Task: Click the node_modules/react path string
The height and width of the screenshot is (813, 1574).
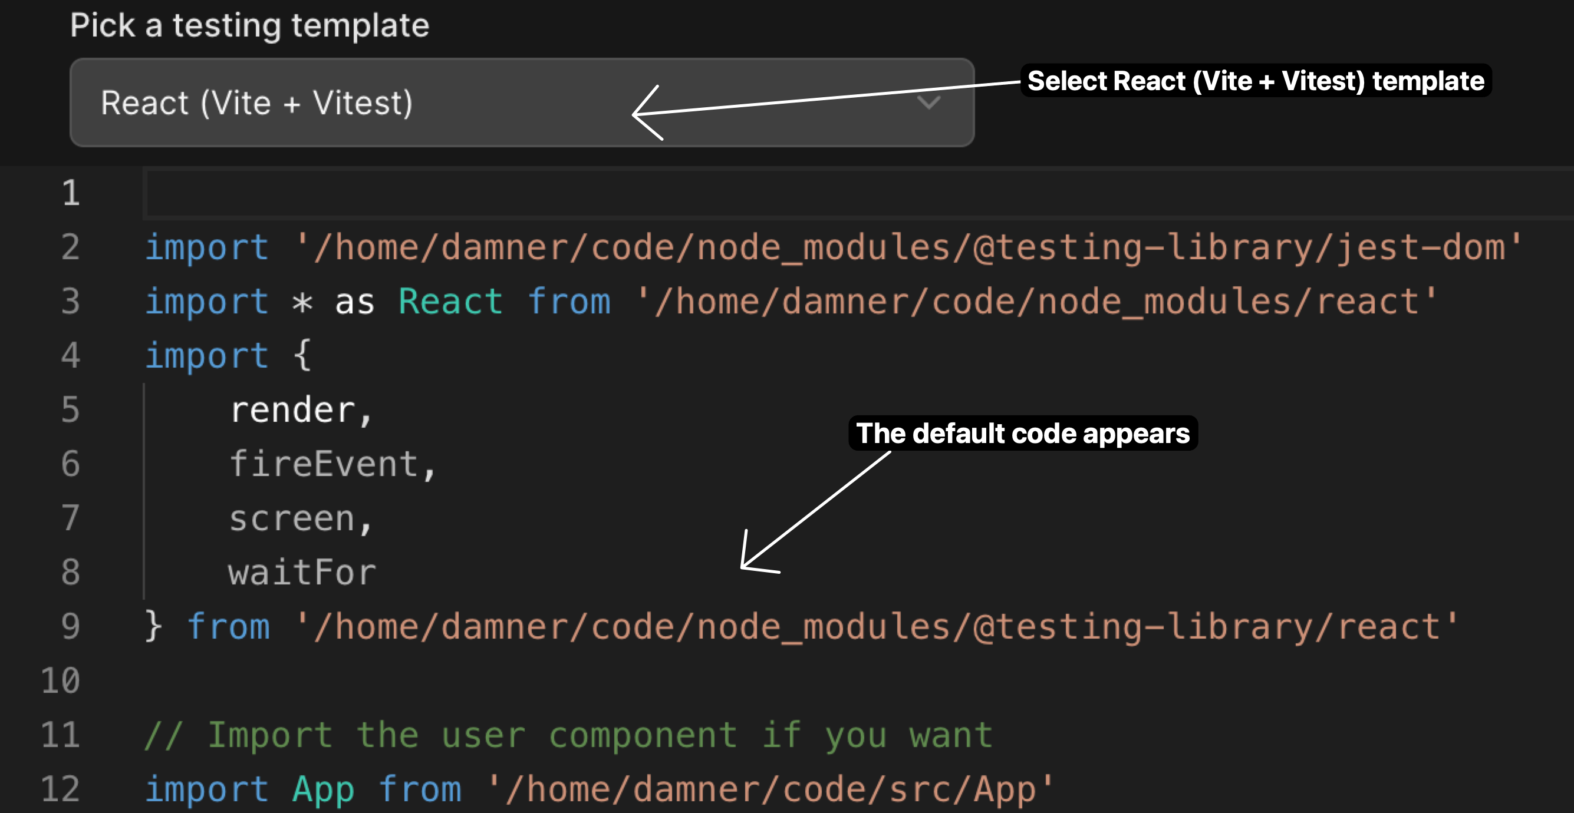Action: click(x=1037, y=302)
